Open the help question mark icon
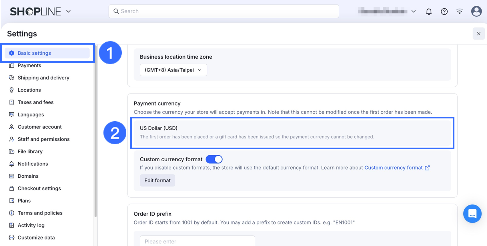 click(444, 11)
